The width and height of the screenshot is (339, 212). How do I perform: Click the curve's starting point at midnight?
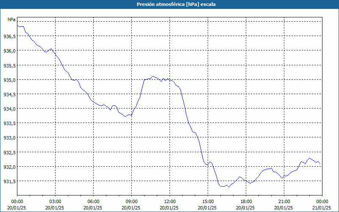pos(17,25)
